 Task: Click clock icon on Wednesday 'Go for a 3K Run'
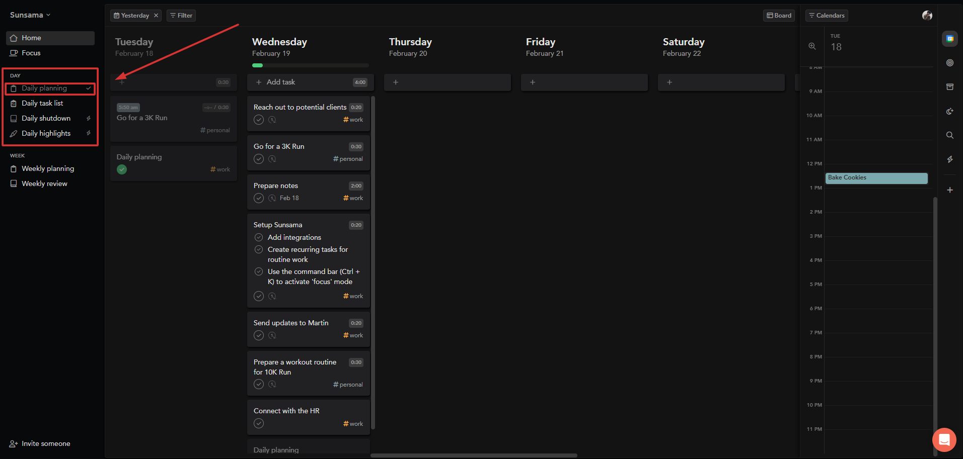[272, 159]
